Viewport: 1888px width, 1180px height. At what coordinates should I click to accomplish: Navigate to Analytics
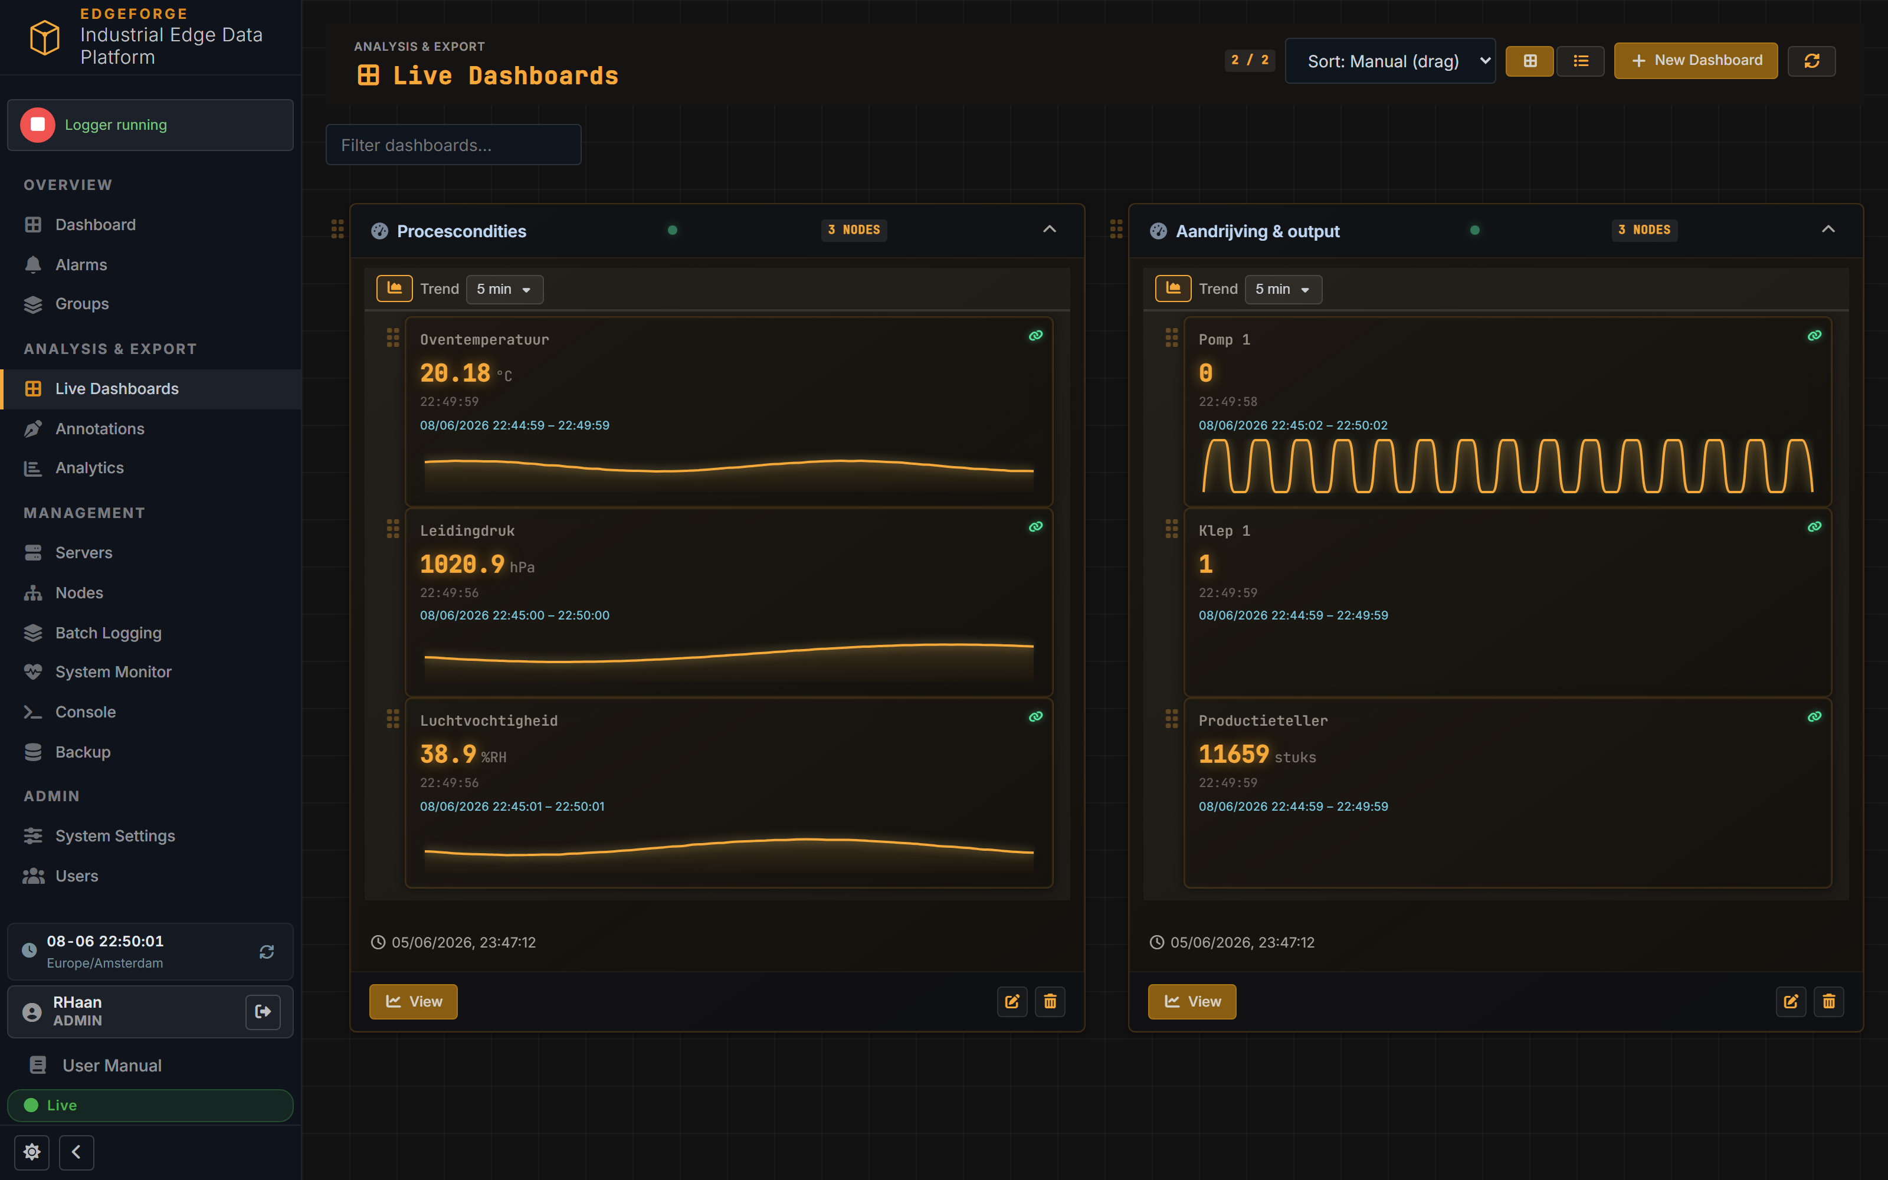tap(150, 467)
